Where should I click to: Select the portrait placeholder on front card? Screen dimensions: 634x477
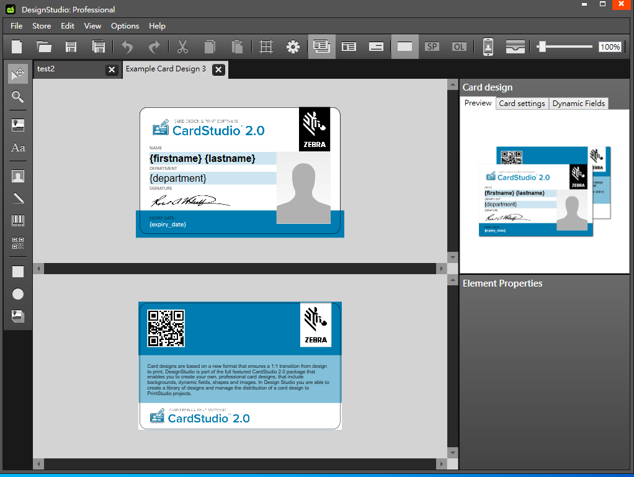(x=303, y=187)
